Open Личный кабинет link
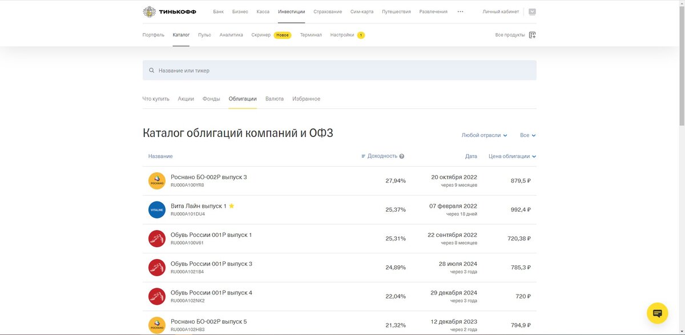The image size is (685, 335). (501, 11)
